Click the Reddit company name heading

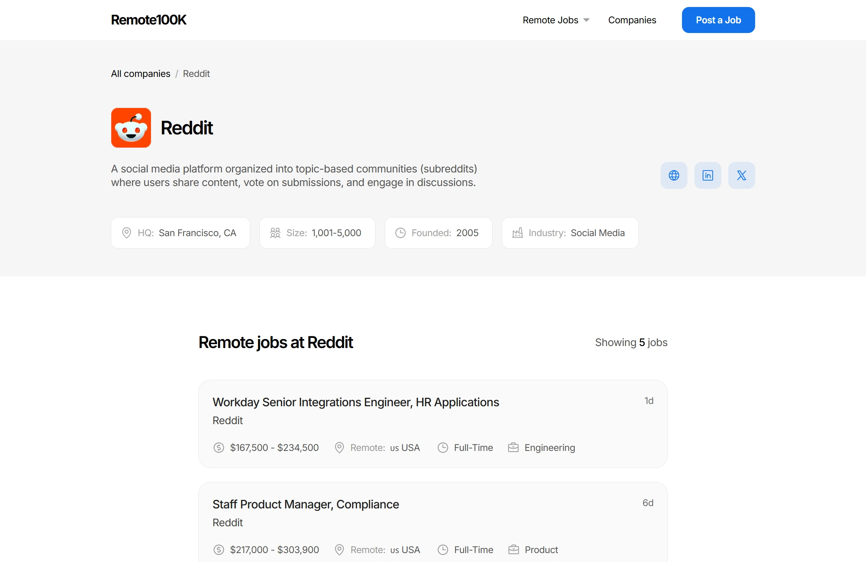click(x=187, y=128)
